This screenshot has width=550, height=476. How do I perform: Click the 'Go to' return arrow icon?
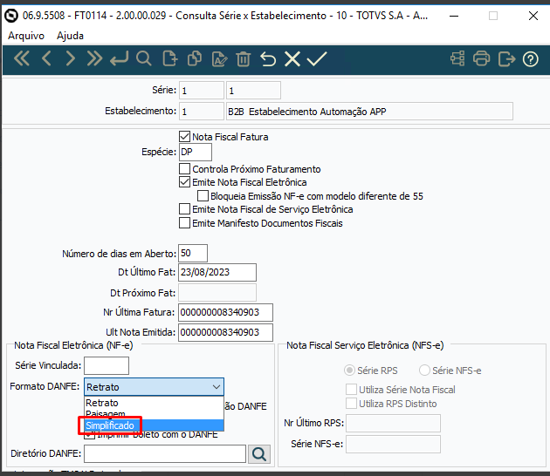click(x=120, y=58)
